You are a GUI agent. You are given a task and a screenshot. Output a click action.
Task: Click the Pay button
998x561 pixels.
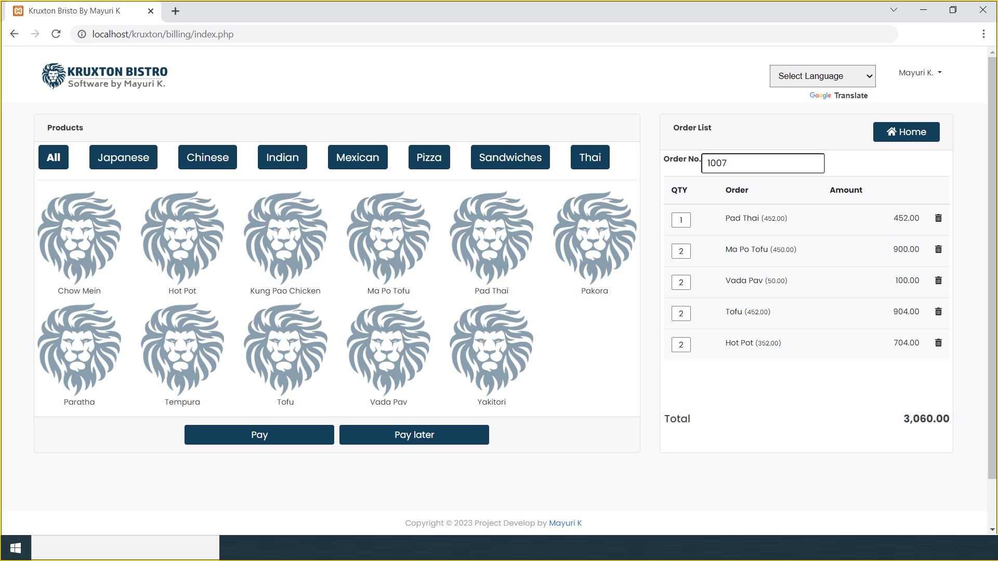pos(259,434)
